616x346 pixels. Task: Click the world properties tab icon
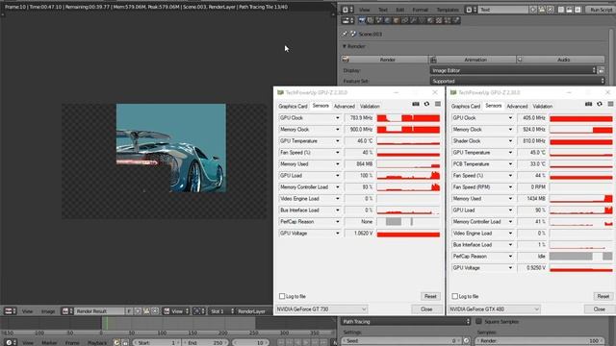click(x=387, y=20)
